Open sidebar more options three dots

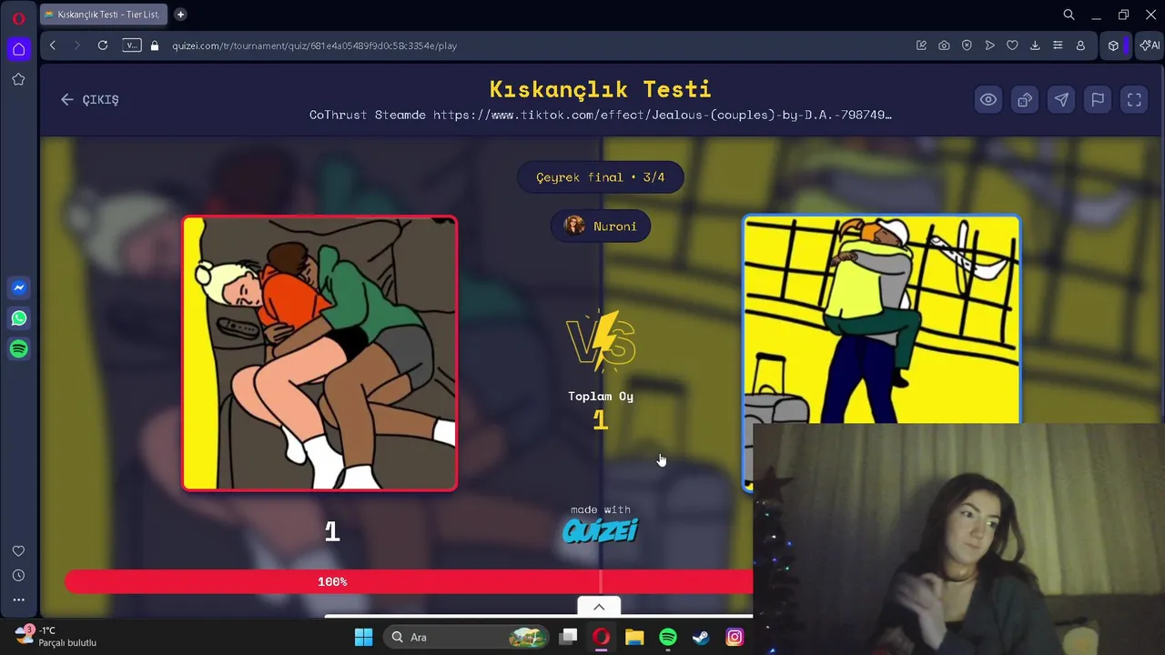click(18, 600)
